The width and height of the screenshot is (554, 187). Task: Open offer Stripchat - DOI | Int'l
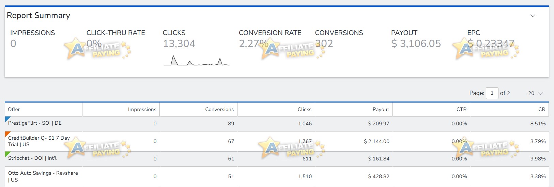pos(32,158)
